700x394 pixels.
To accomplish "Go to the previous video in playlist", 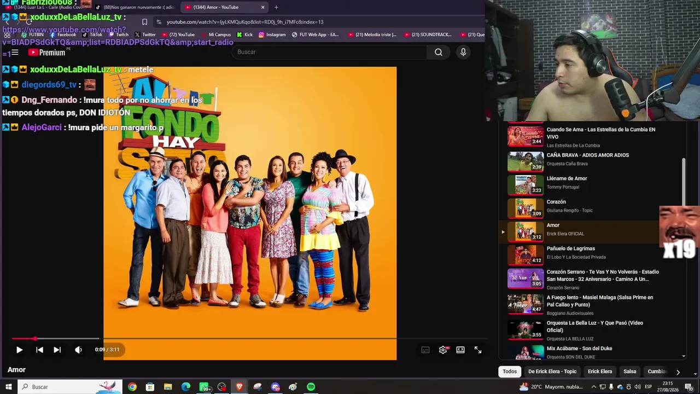I will point(39,350).
